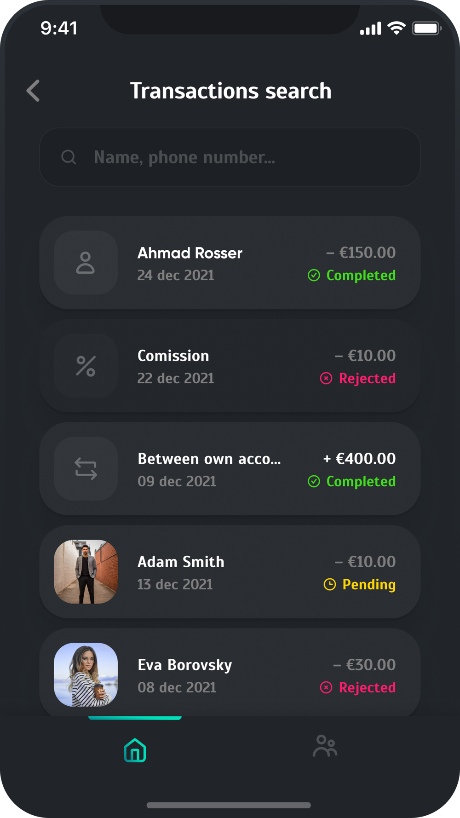The height and width of the screenshot is (818, 460).
Task: Tap the home indicator bar at bottom
Action: pyautogui.click(x=229, y=805)
